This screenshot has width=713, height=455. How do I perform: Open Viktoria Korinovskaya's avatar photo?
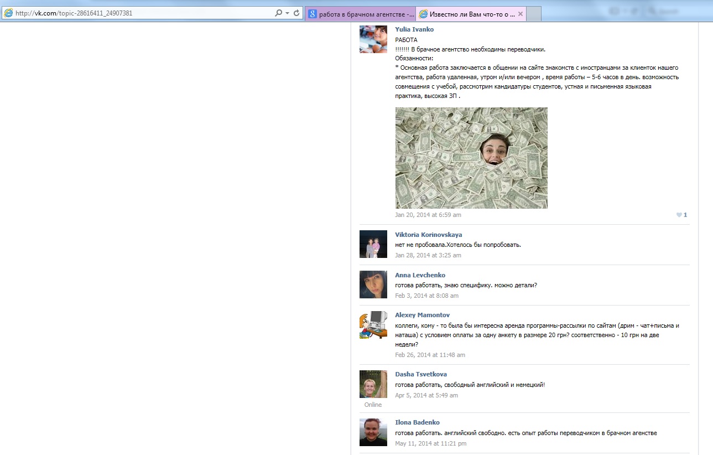373,244
